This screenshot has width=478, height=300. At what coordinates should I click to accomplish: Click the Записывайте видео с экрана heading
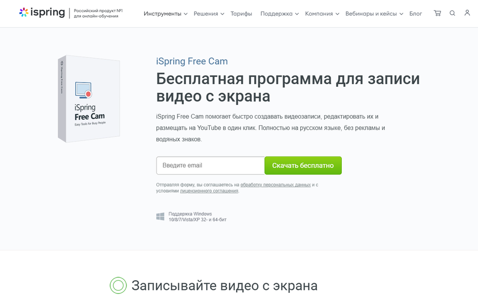tap(224, 286)
